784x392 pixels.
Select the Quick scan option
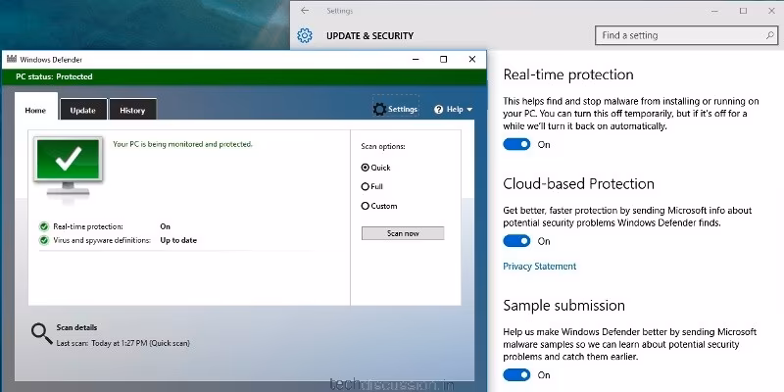point(366,168)
